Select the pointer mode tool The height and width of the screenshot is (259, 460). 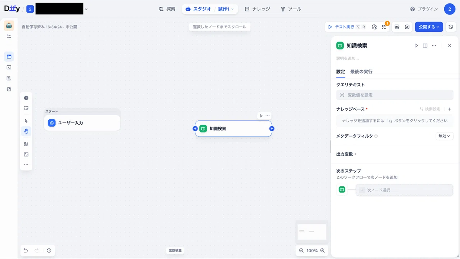(x=26, y=121)
